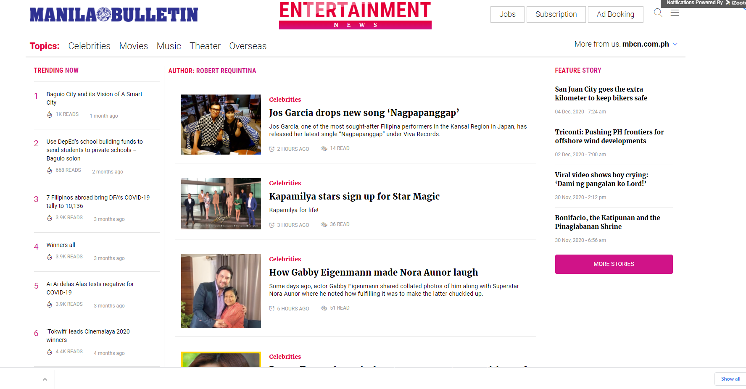
Task: Open trending DepEd school building funds article
Action: coord(95,150)
